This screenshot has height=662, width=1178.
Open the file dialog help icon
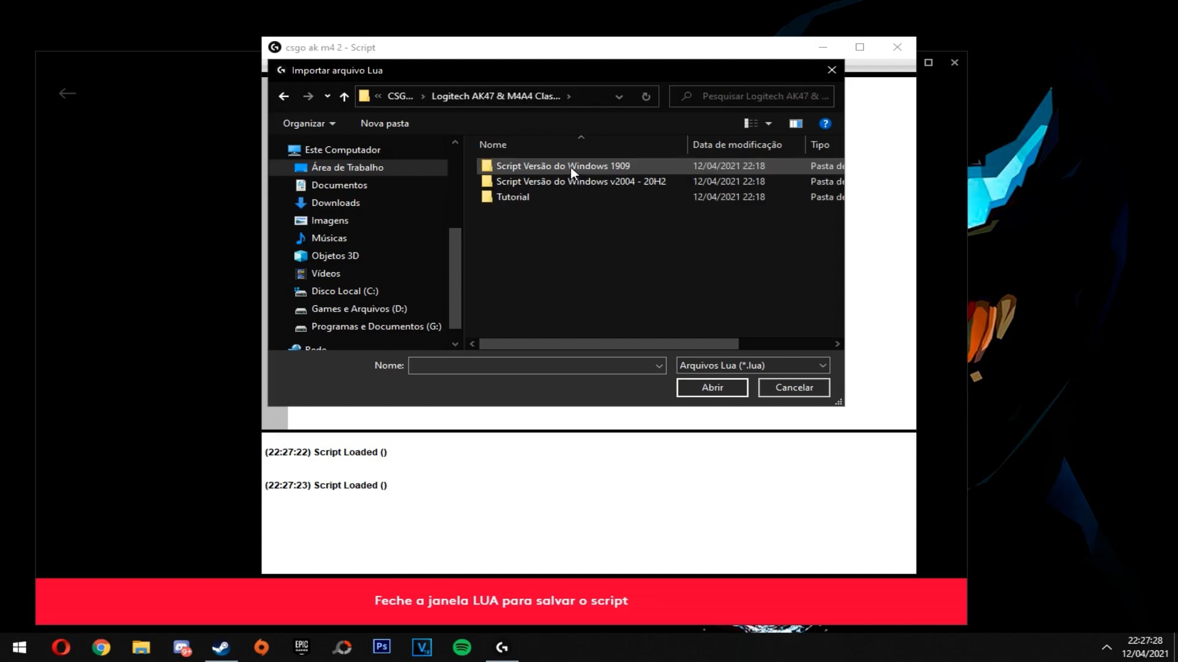[x=825, y=123]
